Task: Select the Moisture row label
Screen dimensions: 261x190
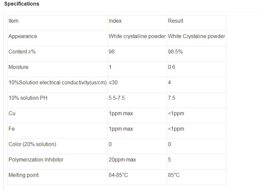Action: pyautogui.click(x=18, y=67)
